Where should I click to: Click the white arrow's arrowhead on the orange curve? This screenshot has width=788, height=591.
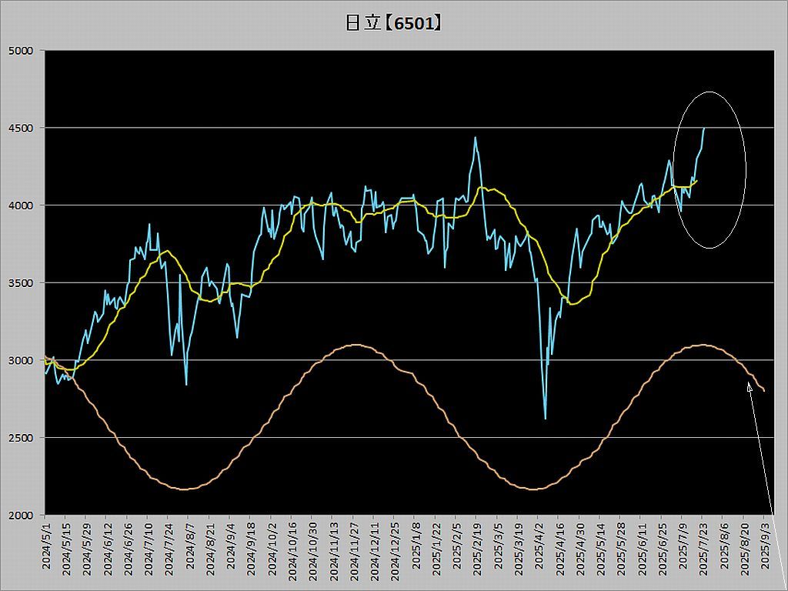pyautogui.click(x=749, y=386)
